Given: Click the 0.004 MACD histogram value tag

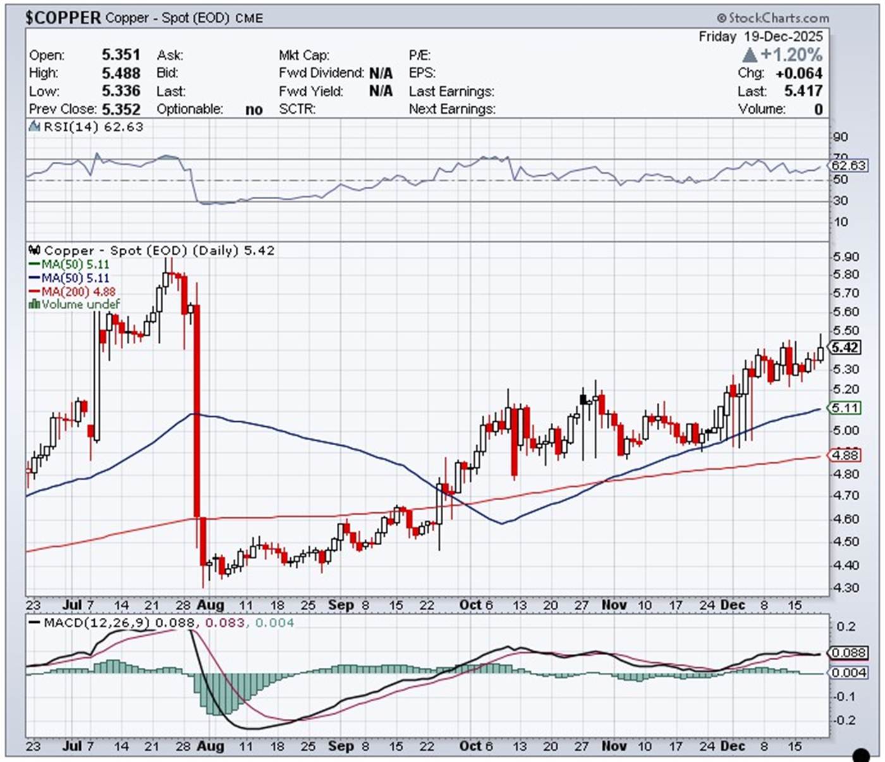Looking at the screenshot, I should click(848, 672).
